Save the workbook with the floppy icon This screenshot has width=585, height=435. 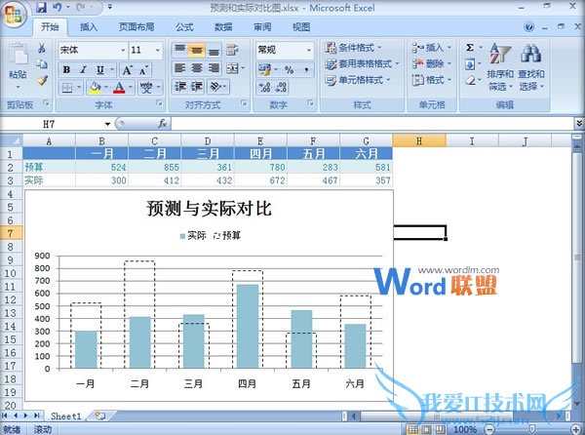[x=41, y=7]
